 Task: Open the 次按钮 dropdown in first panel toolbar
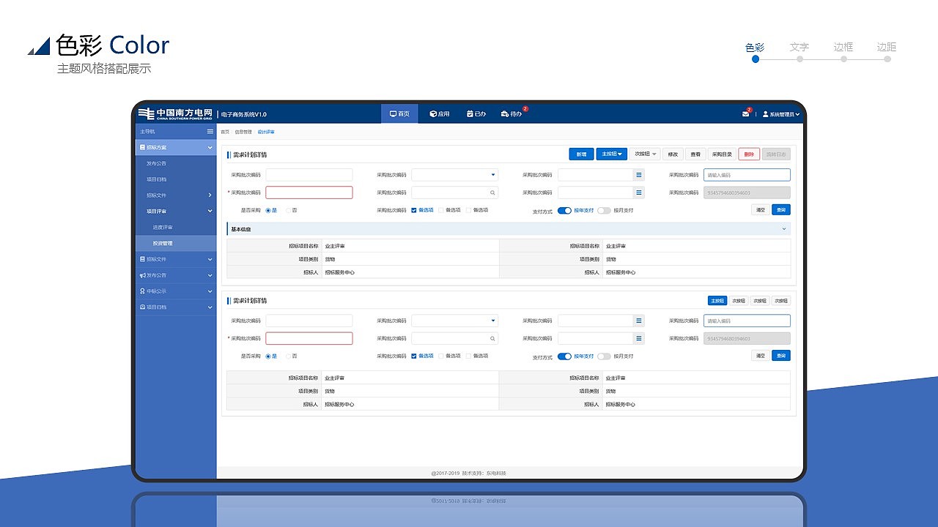645,154
